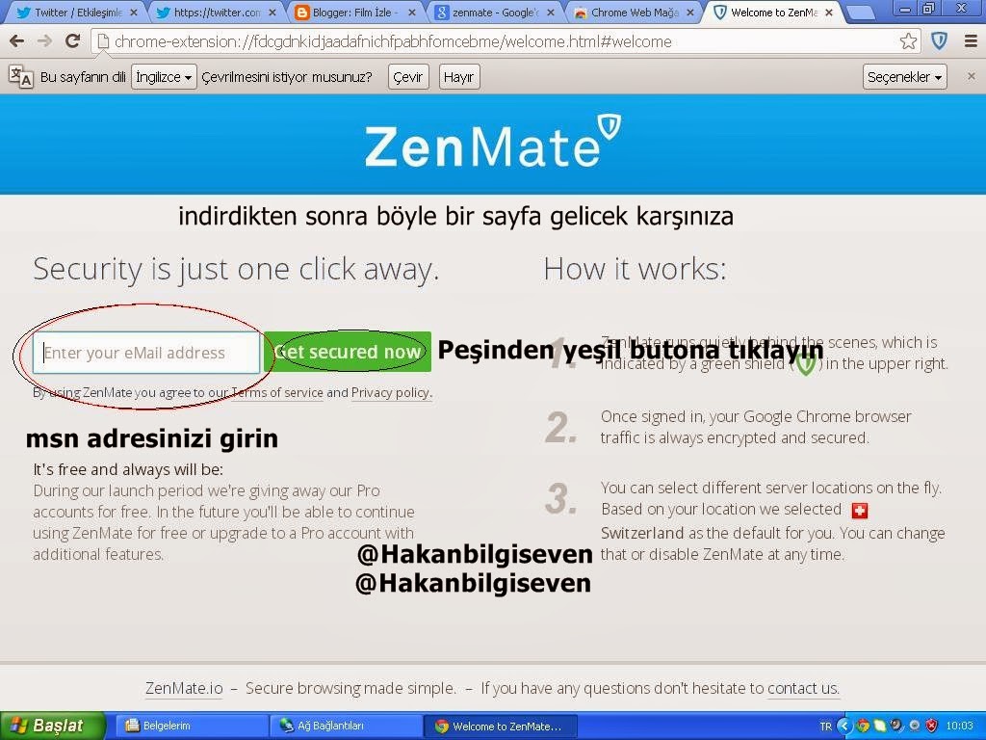The width and height of the screenshot is (986, 740).
Task: Click the contact us footer link
Action: point(803,688)
